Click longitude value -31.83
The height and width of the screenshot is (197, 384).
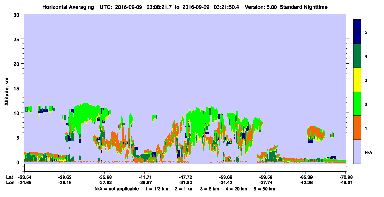(185, 183)
